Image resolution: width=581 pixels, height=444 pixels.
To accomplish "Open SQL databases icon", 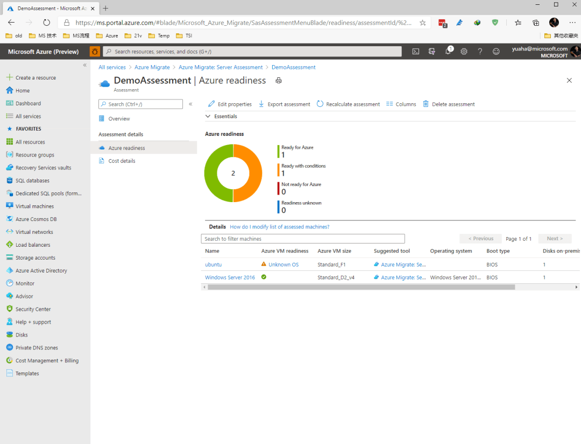I will (x=10, y=180).
